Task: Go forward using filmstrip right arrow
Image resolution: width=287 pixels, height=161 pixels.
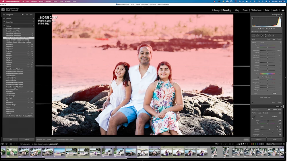Action: click(17, 144)
